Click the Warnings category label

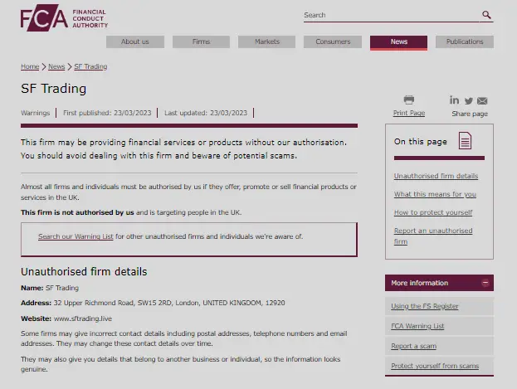tap(36, 113)
